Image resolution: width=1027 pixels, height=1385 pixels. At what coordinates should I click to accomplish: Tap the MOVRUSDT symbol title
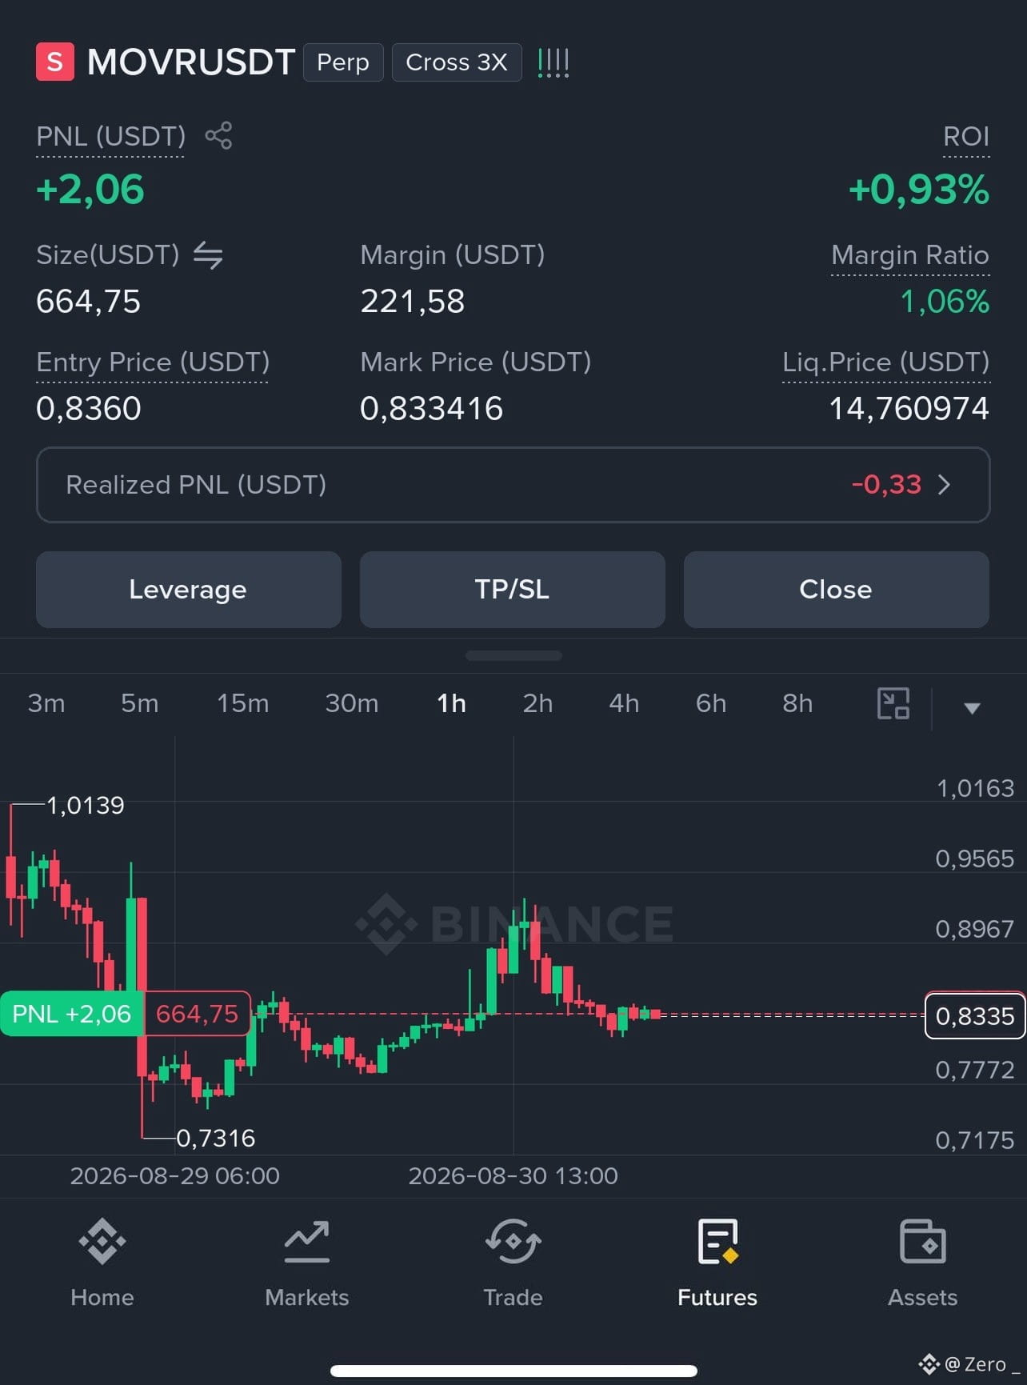coord(191,62)
